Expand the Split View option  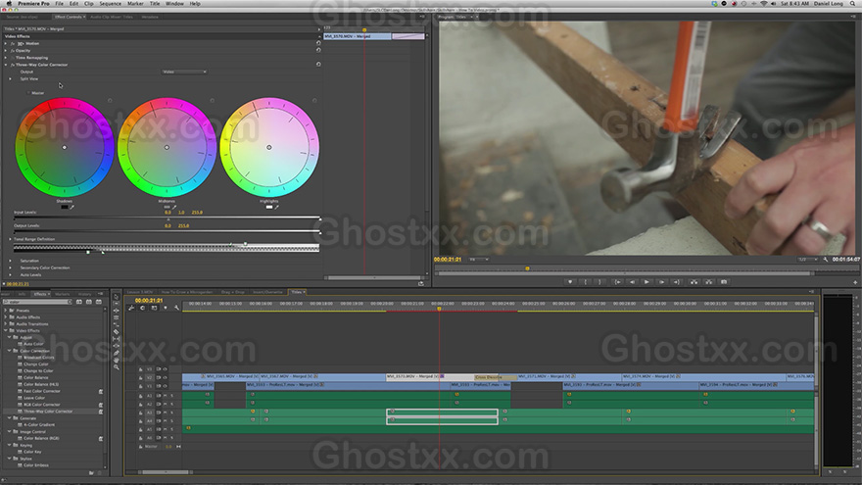coord(11,78)
